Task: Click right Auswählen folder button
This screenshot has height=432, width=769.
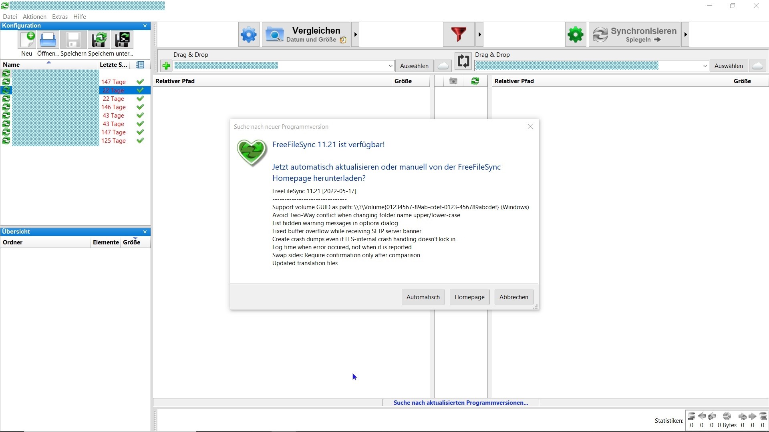Action: coord(729,66)
